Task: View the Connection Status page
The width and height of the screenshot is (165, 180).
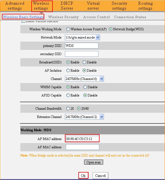Action: [130, 17]
